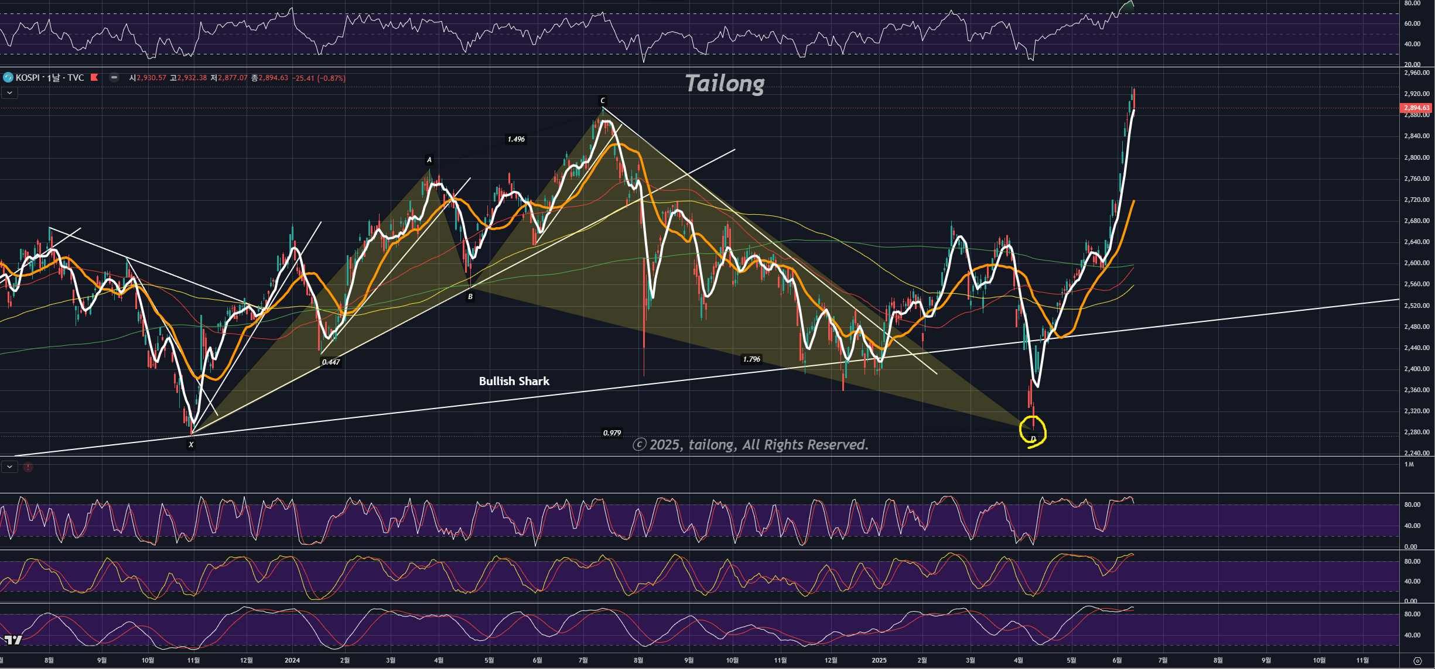Open chart settings hexagon icon in corner
Viewport: 1435px width, 669px height.
point(1417,661)
